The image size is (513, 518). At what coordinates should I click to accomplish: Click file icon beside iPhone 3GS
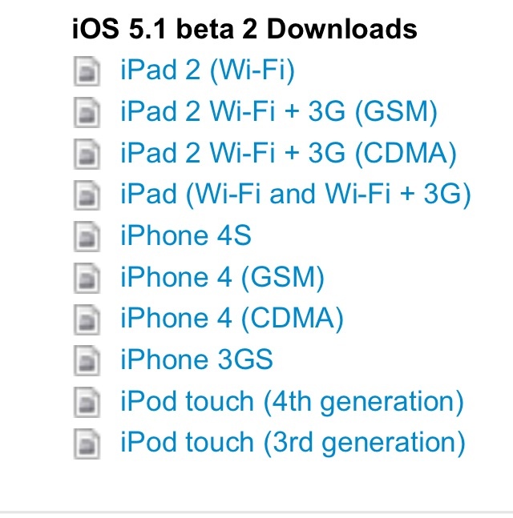tap(86, 361)
